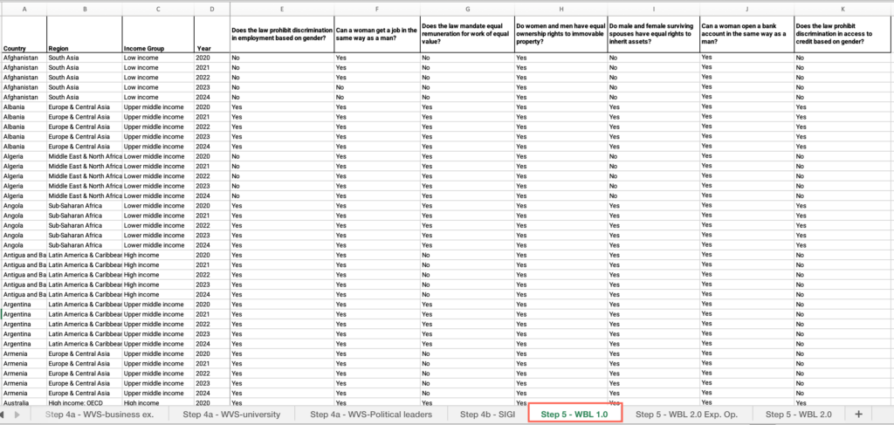894x425 pixels.
Task: Select Albania 2024 'Yes' in column J
Action: coord(747,147)
